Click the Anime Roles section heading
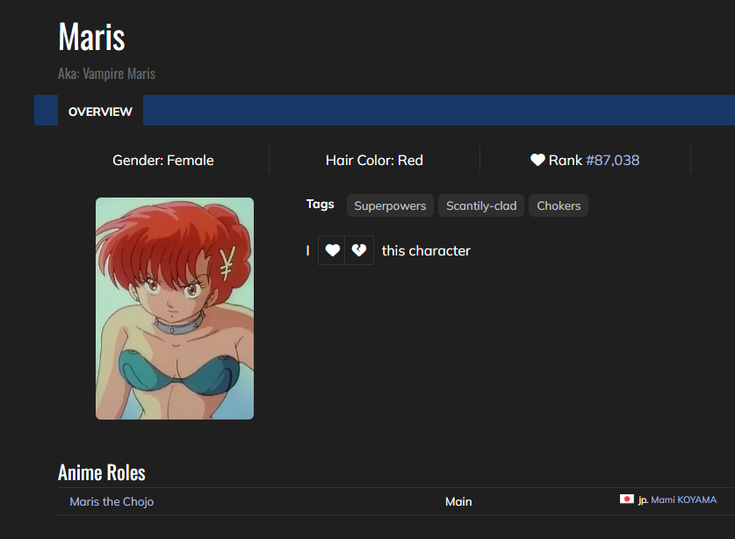 (102, 472)
